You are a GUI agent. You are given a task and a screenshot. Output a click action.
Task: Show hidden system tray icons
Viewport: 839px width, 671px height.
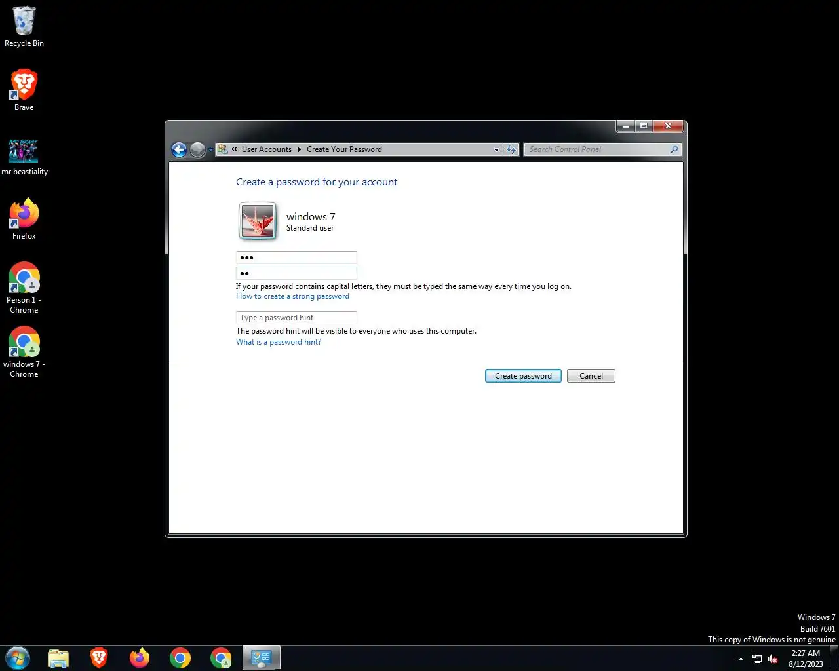click(741, 659)
